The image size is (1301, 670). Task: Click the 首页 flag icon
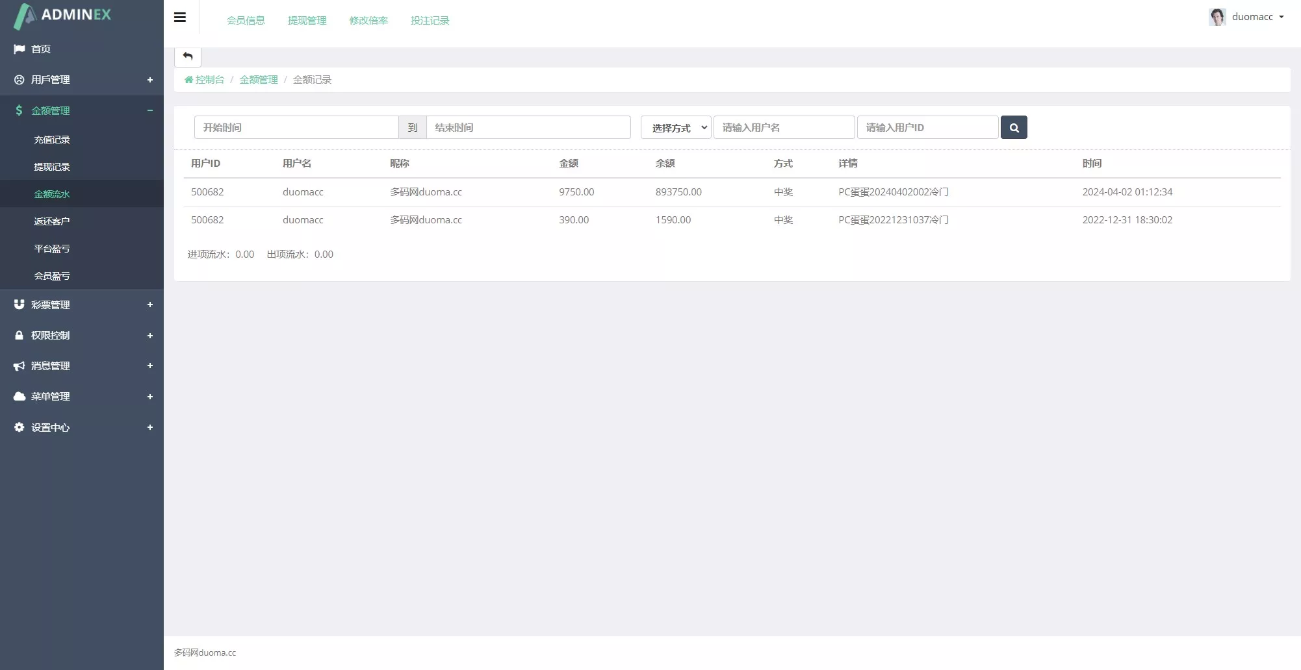(19, 49)
